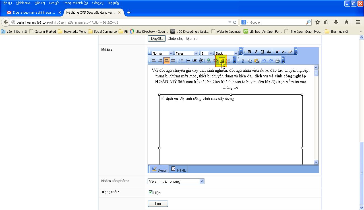Image resolution: width=364 pixels, height=210 pixels.
Task: Toggle bold formatting in the editor
Action: (x=249, y=52)
